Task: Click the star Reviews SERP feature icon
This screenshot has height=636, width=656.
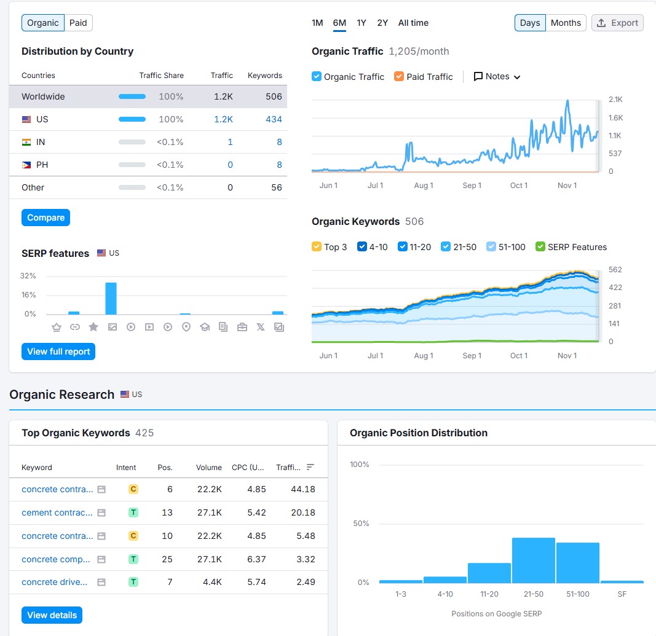Action: pyautogui.click(x=93, y=327)
